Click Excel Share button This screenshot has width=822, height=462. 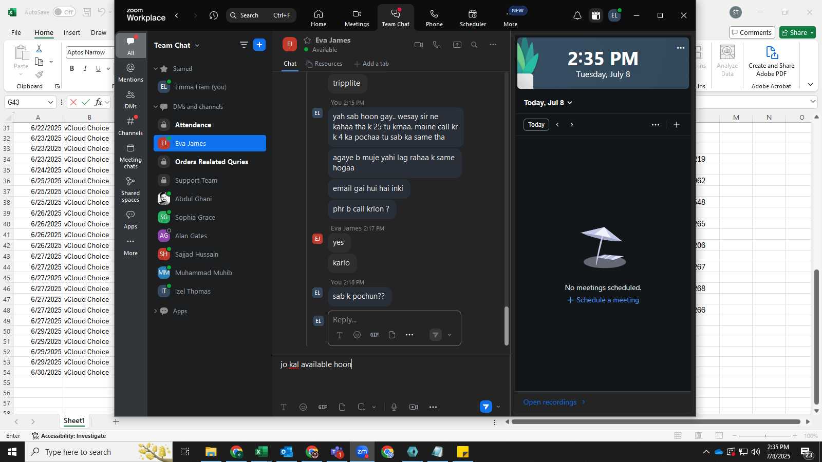797,32
